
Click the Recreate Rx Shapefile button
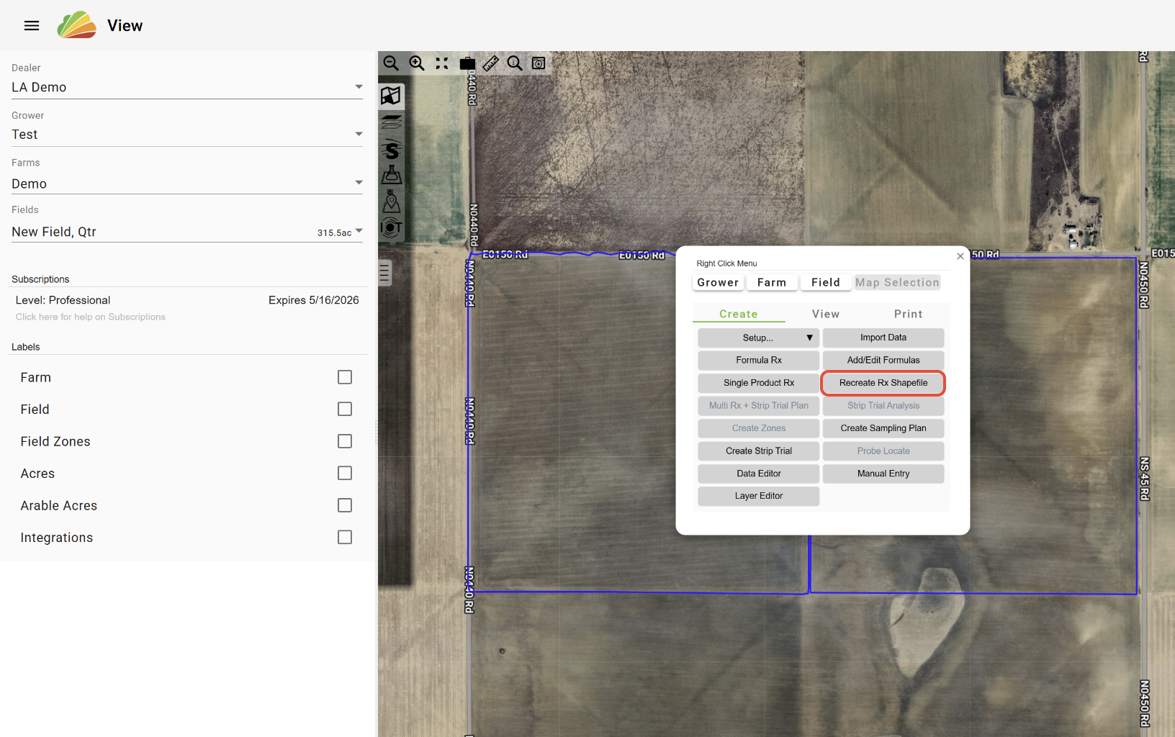(883, 383)
